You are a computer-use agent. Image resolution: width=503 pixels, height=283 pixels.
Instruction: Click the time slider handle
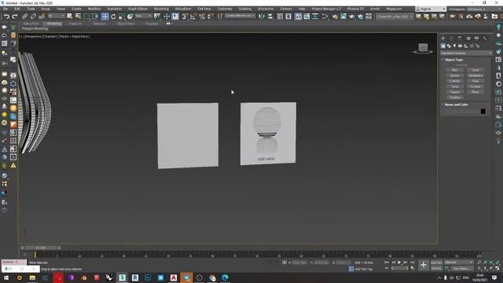click(x=41, y=248)
